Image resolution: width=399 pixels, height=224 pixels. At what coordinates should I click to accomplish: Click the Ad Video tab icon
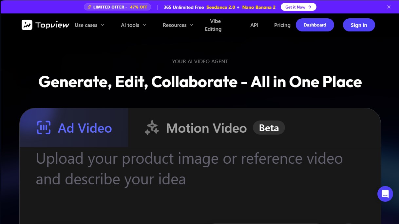point(44,128)
